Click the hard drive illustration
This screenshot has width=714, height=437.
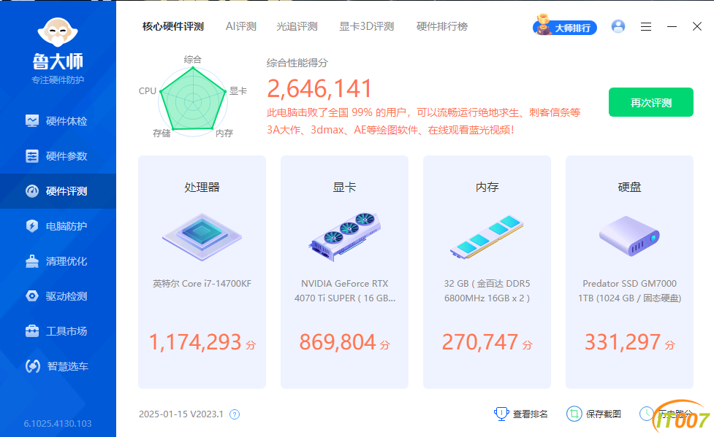(x=629, y=236)
